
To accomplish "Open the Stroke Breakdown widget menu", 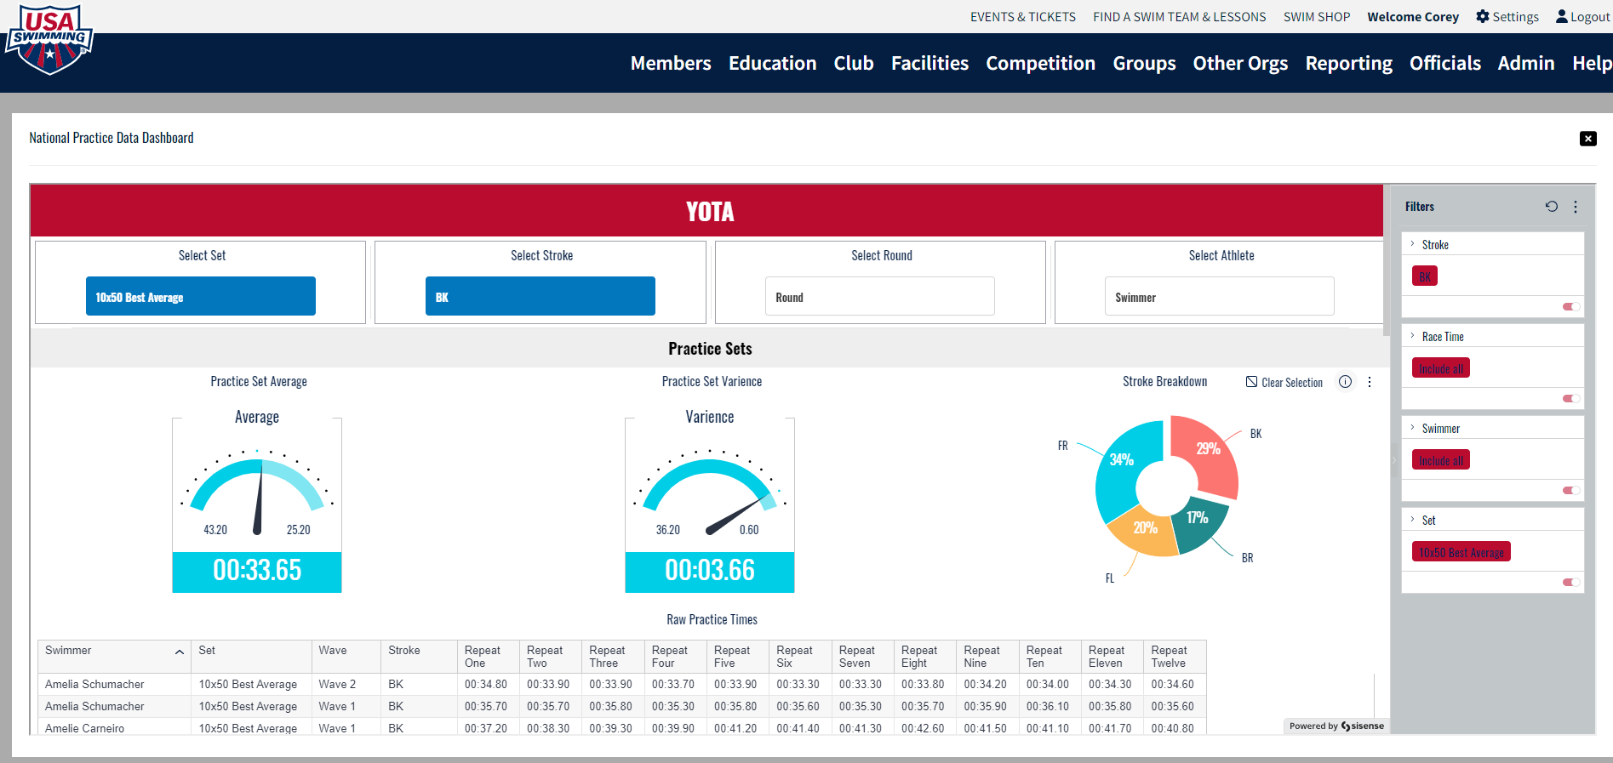I will pyautogui.click(x=1370, y=382).
